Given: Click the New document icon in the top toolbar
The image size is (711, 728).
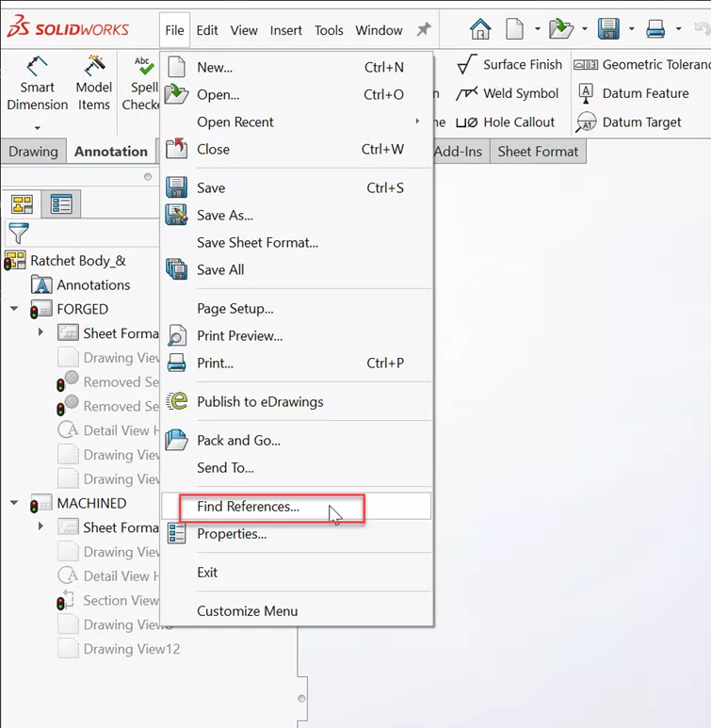Looking at the screenshot, I should click(x=514, y=29).
